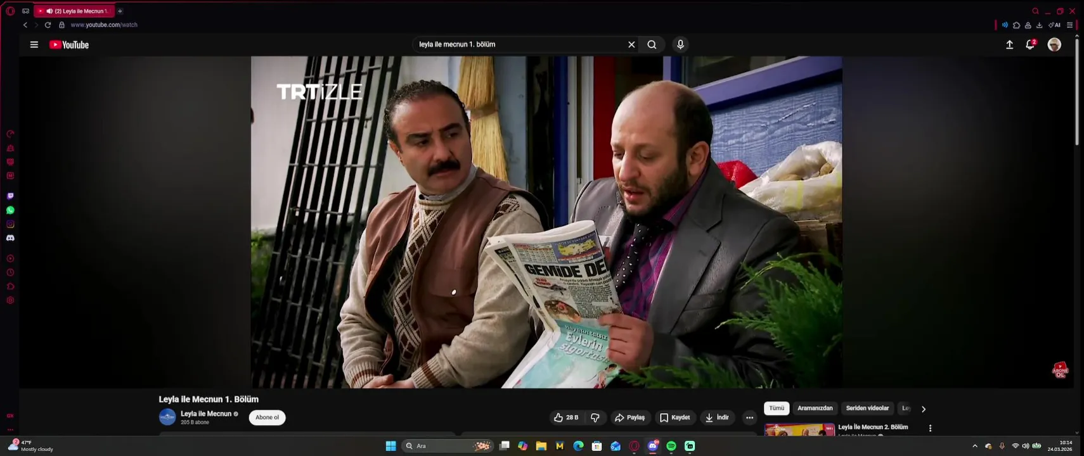Viewport: 1084px width, 456px height.
Task: Start voice search with the microphone
Action: pyautogui.click(x=680, y=44)
